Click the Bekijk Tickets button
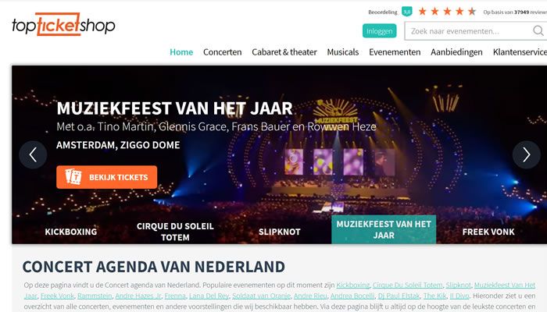 pos(107,177)
